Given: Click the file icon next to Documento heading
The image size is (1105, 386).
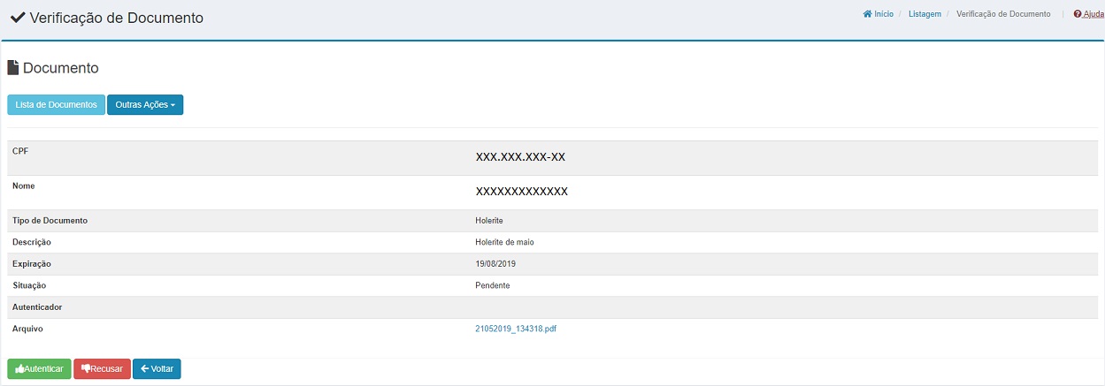Looking at the screenshot, I should pyautogui.click(x=13, y=68).
